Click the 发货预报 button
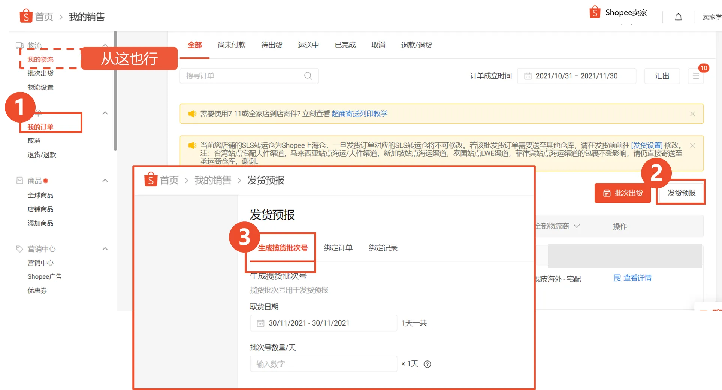This screenshot has width=722, height=390. click(x=680, y=192)
